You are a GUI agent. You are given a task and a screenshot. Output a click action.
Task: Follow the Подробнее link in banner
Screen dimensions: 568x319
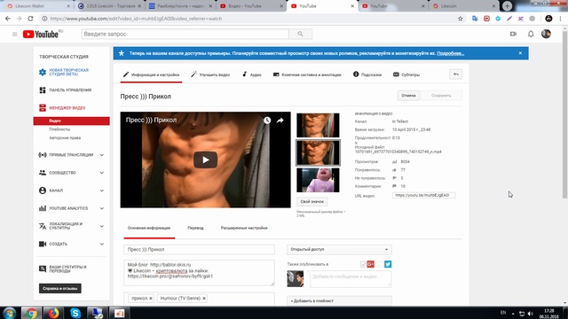click(x=450, y=53)
